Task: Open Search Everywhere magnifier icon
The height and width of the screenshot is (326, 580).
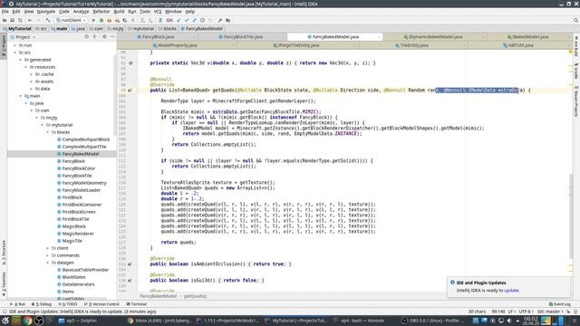Action: pyautogui.click(x=576, y=20)
